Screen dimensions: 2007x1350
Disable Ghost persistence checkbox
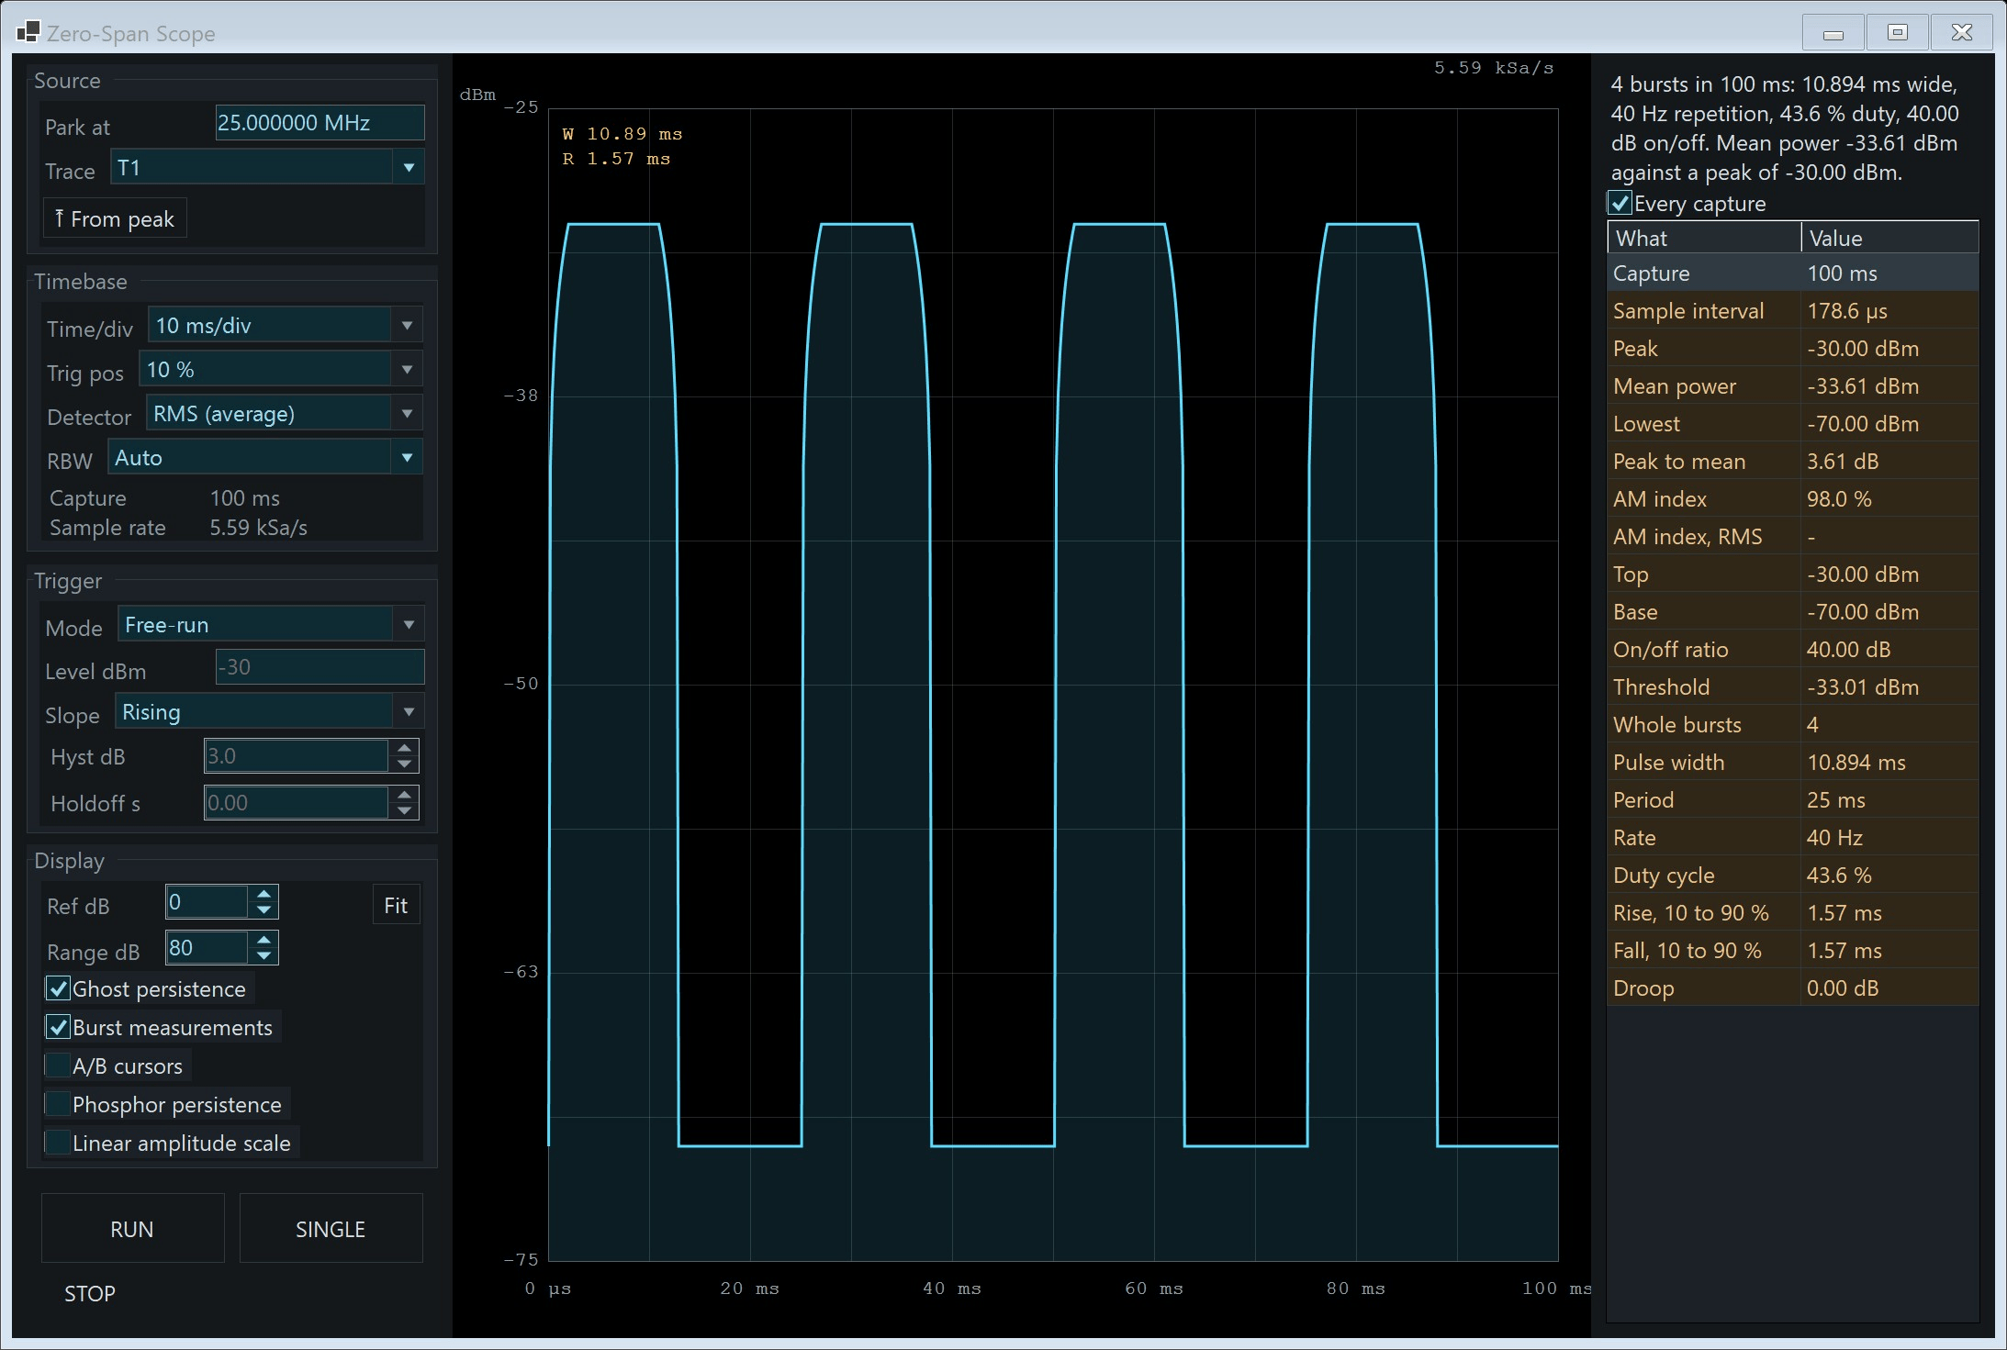(58, 988)
